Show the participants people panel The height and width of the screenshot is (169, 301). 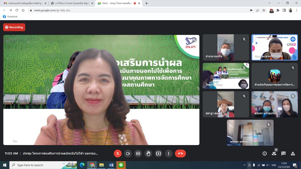click(274, 153)
